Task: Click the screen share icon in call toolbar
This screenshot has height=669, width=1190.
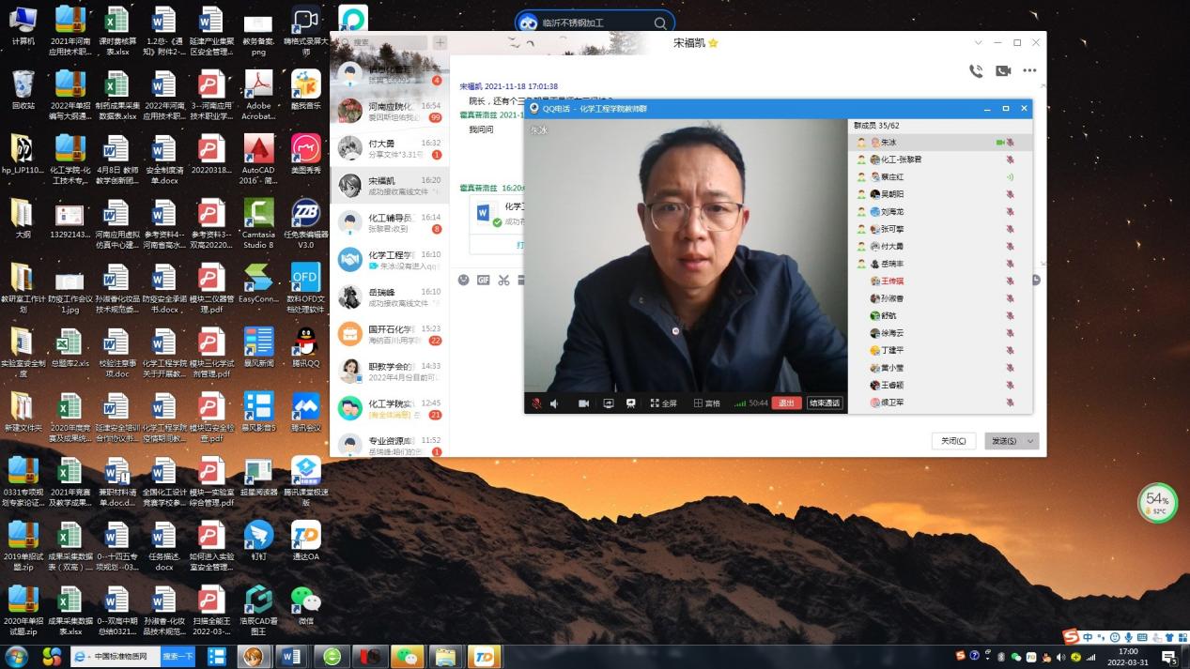Action: (x=609, y=403)
